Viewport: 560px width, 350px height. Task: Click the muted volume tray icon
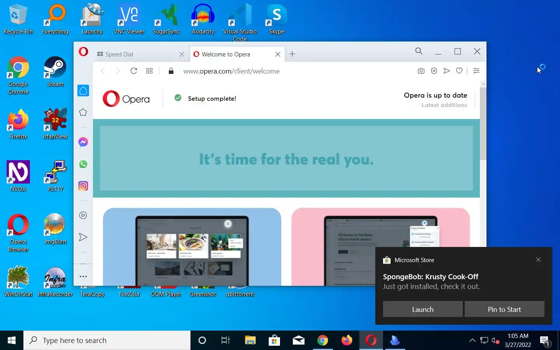[495, 341]
